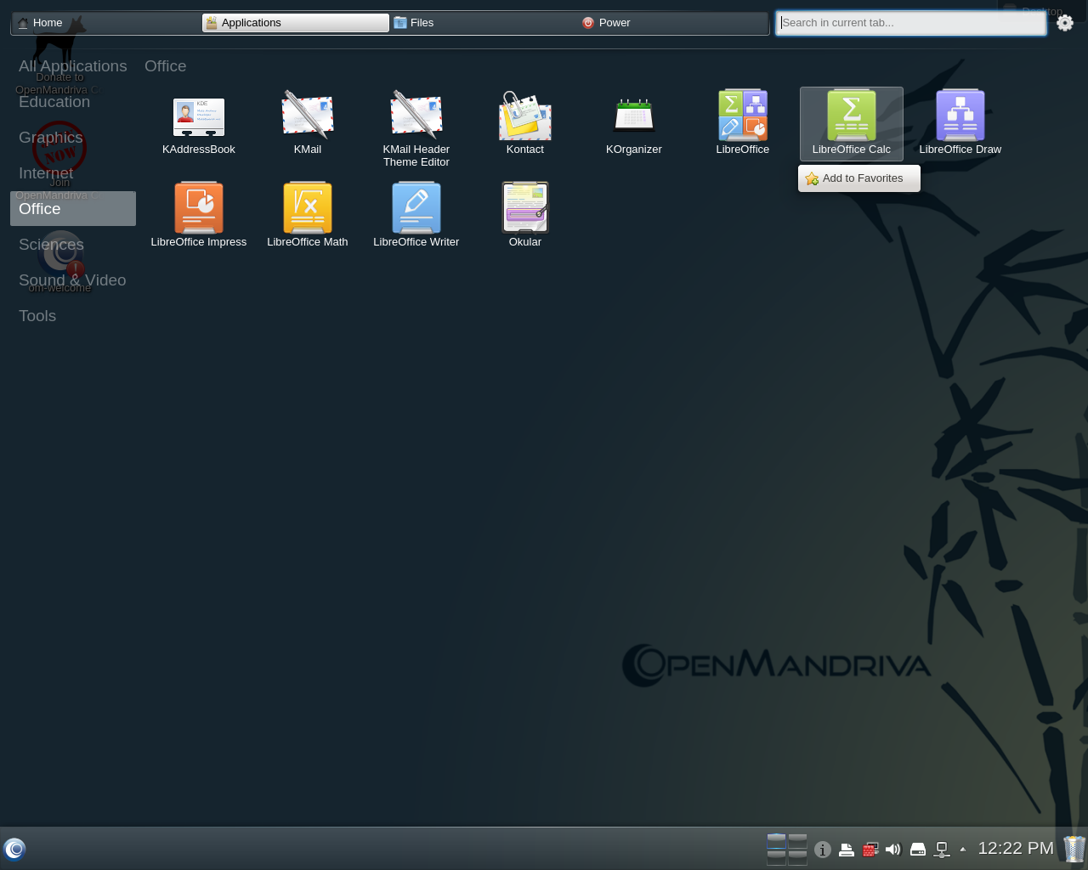Viewport: 1088px width, 870px height.
Task: Show the All Applications category
Action: click(73, 66)
